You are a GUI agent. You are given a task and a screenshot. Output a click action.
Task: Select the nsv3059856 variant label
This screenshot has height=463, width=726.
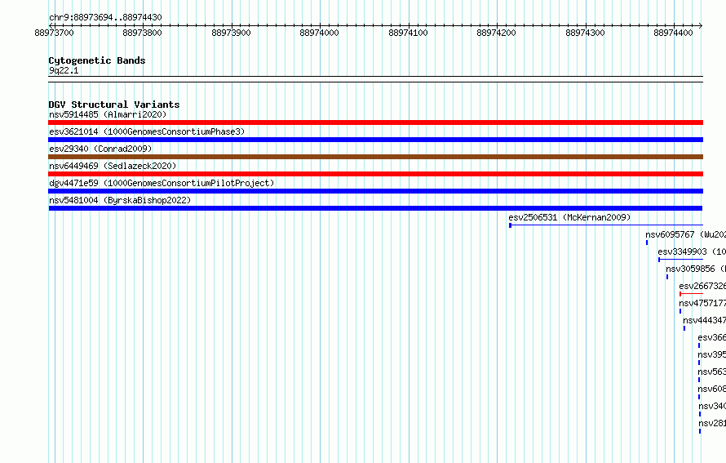pos(696,269)
